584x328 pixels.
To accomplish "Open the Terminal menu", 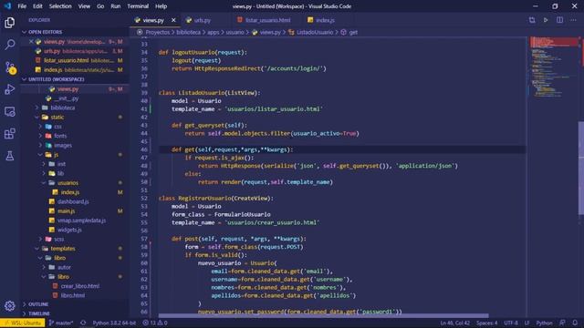I will (x=138, y=6).
